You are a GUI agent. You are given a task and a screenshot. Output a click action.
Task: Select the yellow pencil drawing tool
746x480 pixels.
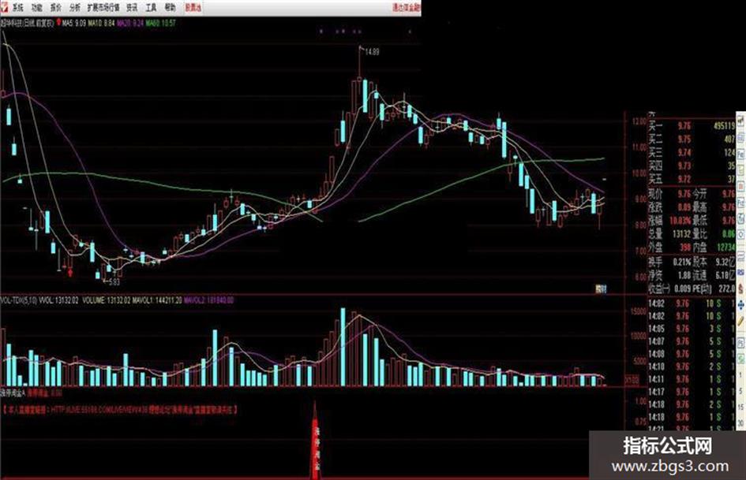click(x=740, y=322)
